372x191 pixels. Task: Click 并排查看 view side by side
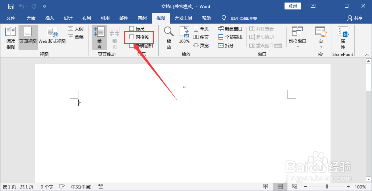coord(261,29)
